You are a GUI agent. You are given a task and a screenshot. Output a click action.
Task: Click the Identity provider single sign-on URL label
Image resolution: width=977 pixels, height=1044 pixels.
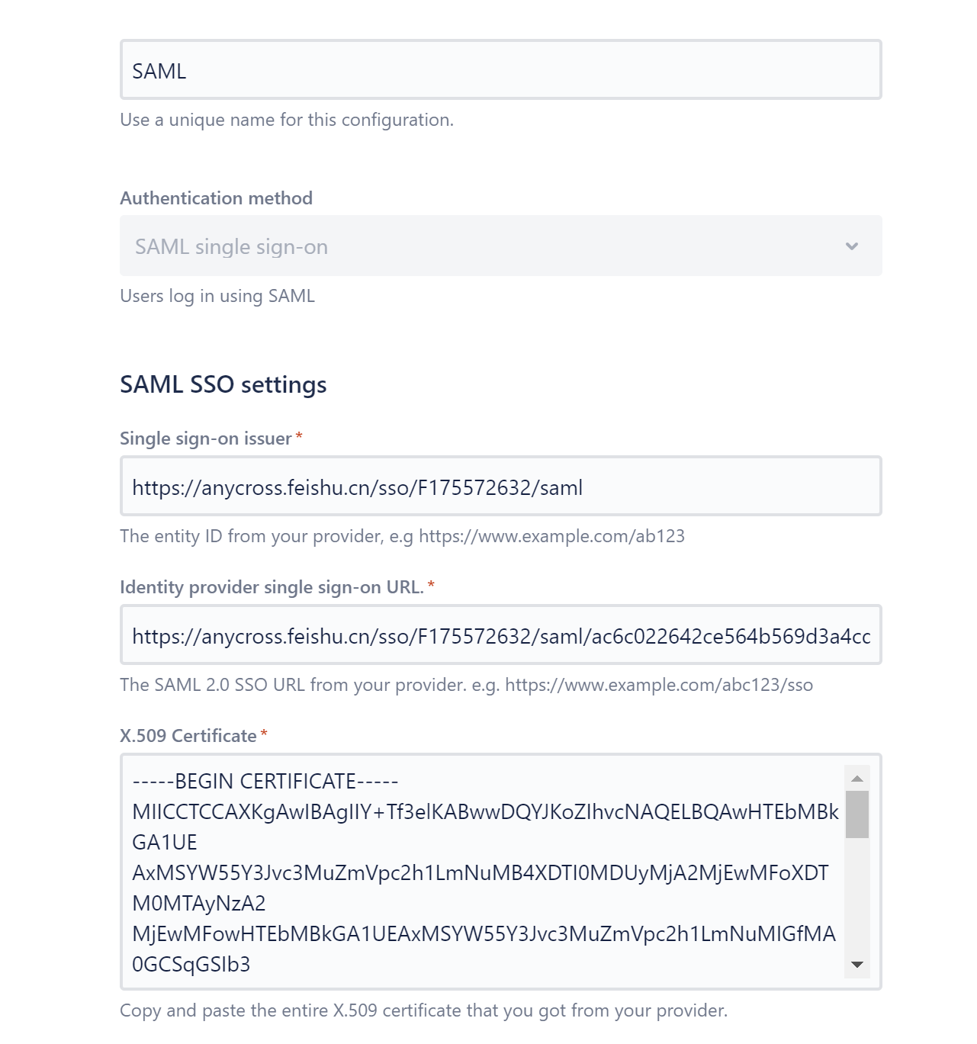tap(272, 587)
